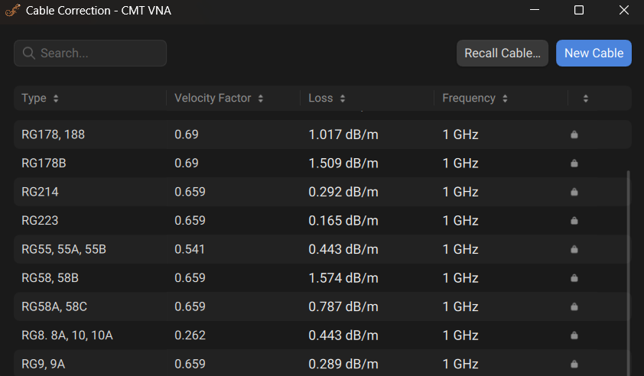644x376 pixels.
Task: Click the vertical scrollbar of the cable list
Action: click(628, 267)
